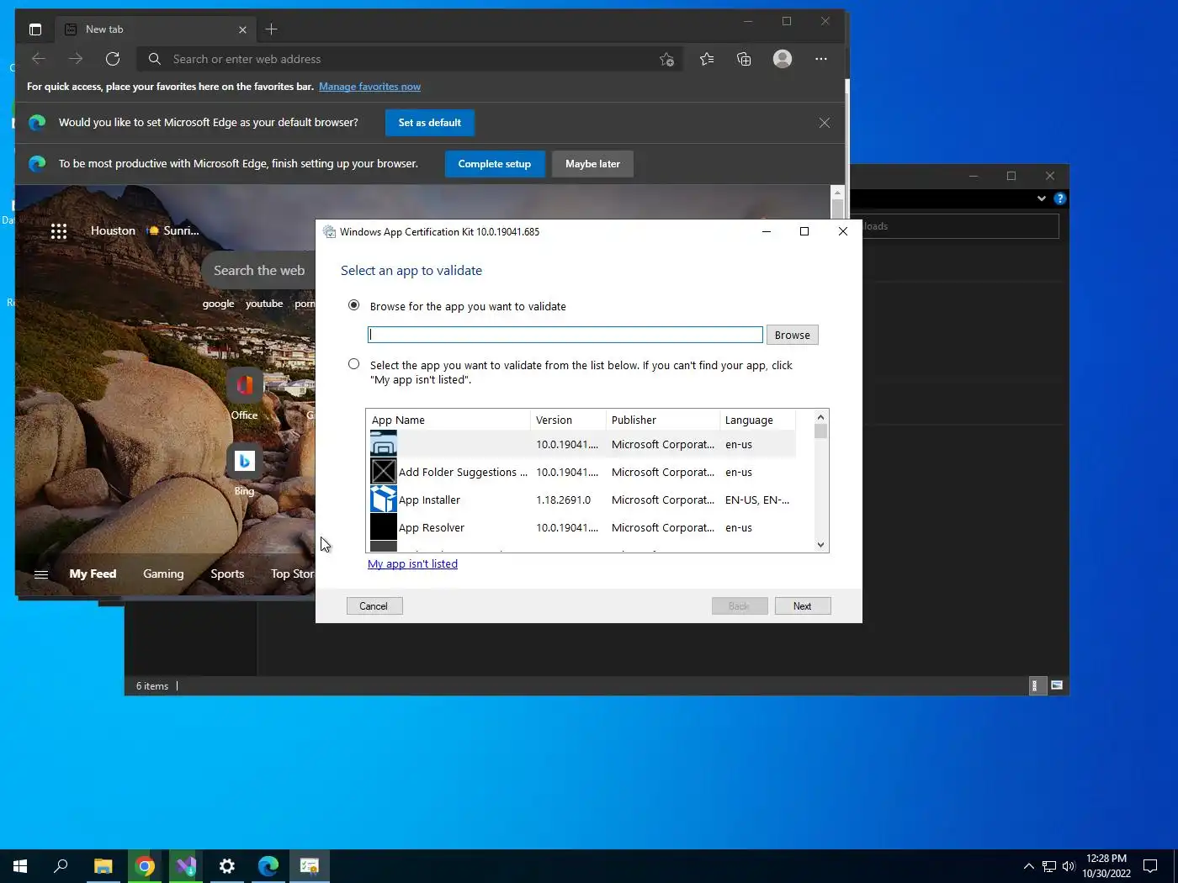This screenshot has width=1178, height=883.
Task: Click the App Resolver row text
Action: point(432,527)
